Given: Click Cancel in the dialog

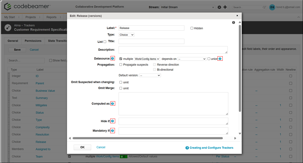Looking at the screenshot, I should pos(101,147).
